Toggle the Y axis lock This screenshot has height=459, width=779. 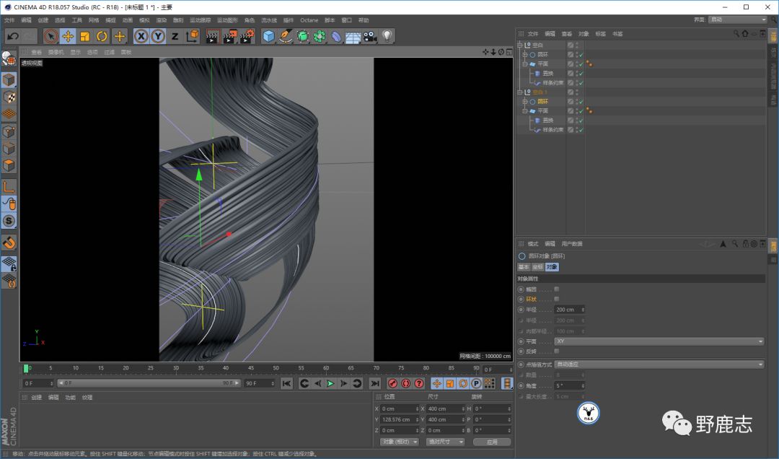(x=158, y=36)
